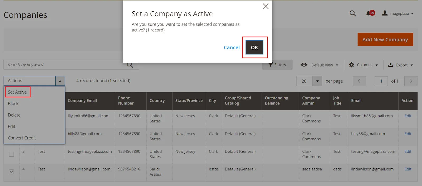Click the eye icon for Default View
Screen dimensions: 422x186
click(304, 65)
